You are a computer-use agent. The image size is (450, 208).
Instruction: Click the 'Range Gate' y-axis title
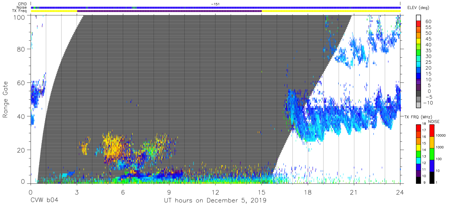(5, 99)
